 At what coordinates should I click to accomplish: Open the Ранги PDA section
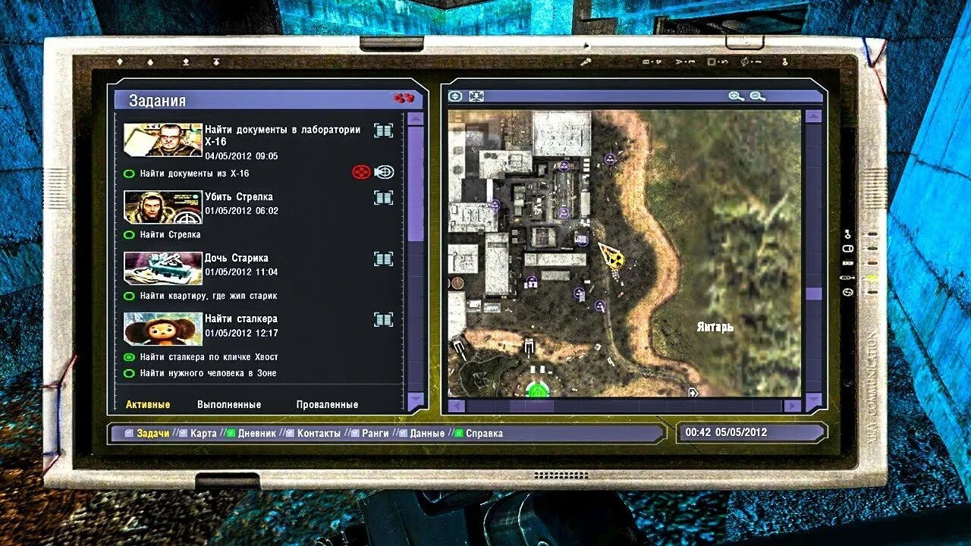[376, 434]
